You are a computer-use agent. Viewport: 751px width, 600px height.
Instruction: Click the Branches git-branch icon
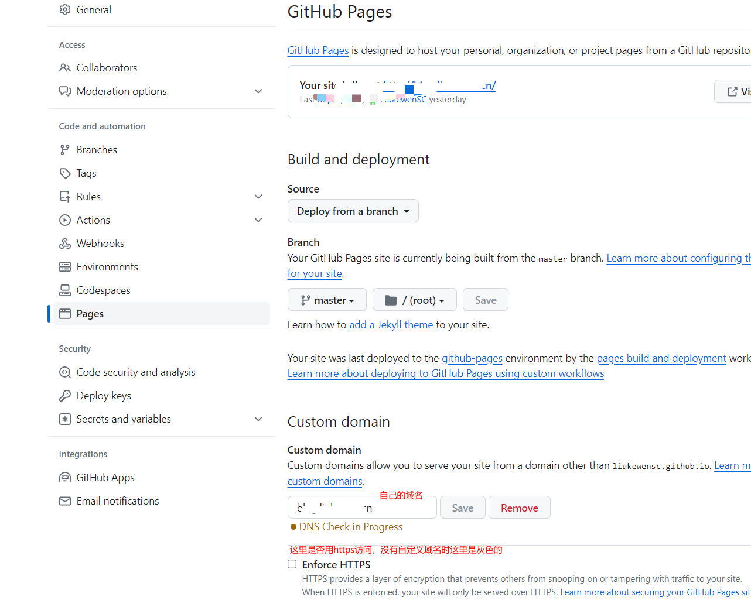pyautogui.click(x=65, y=150)
